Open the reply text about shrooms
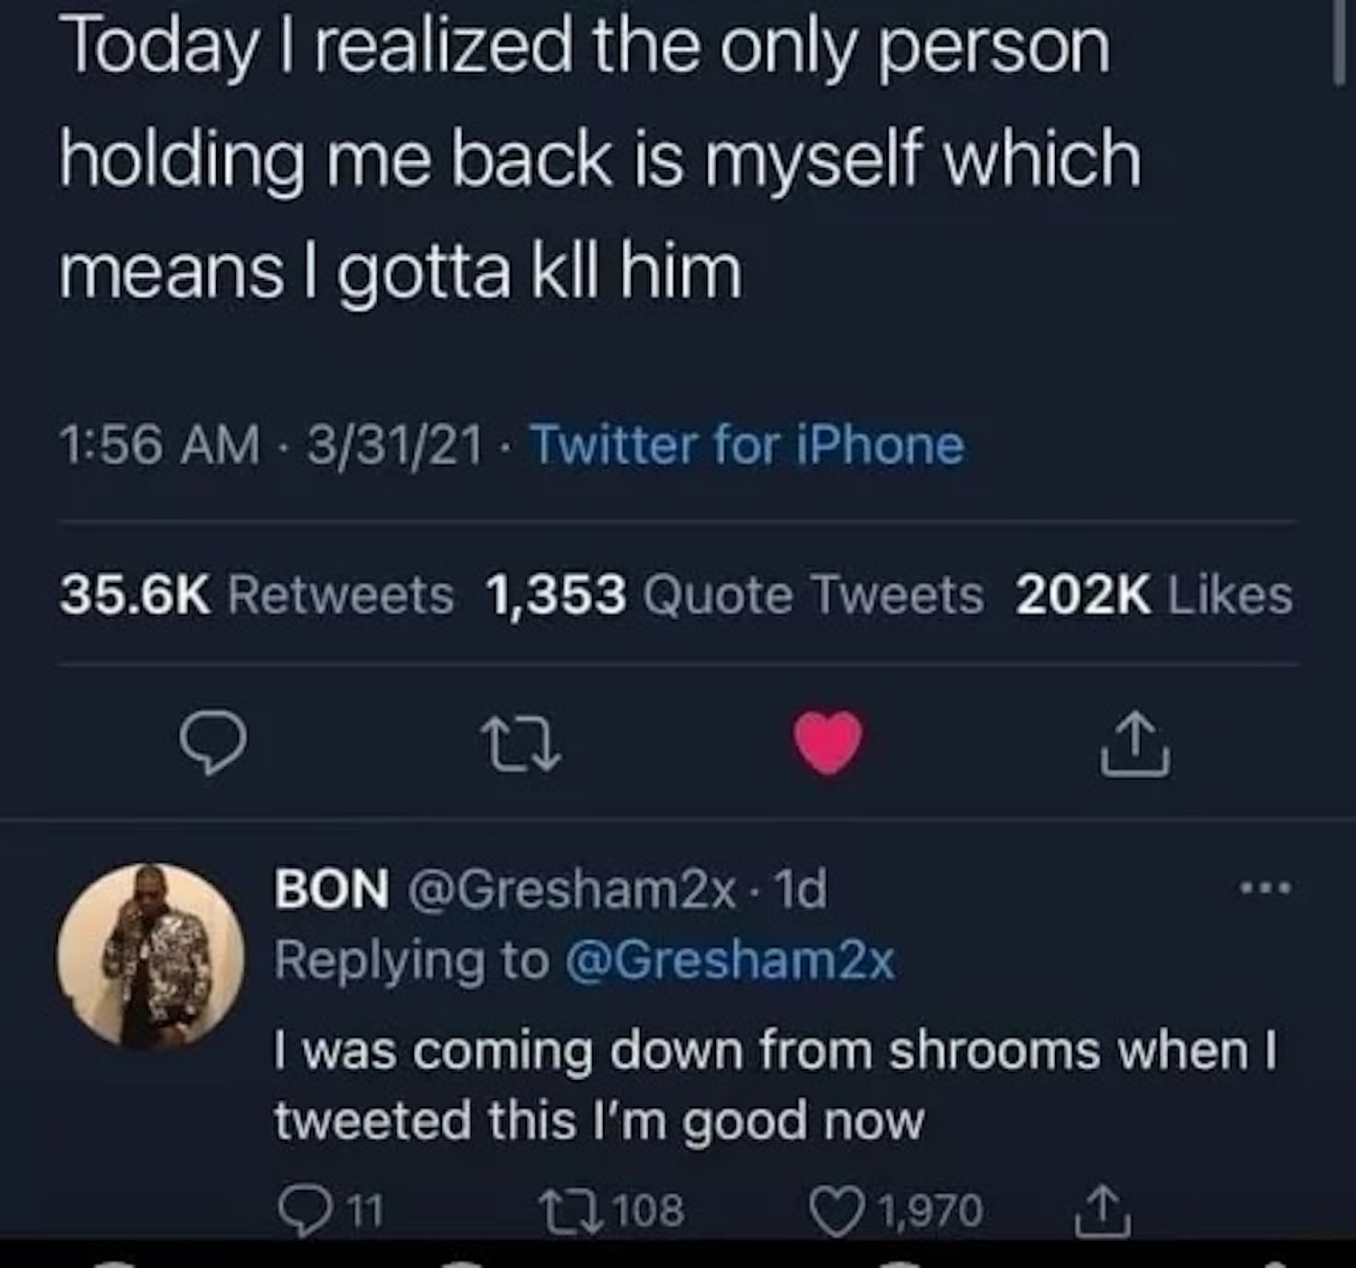This screenshot has width=1356, height=1268. tap(775, 1085)
